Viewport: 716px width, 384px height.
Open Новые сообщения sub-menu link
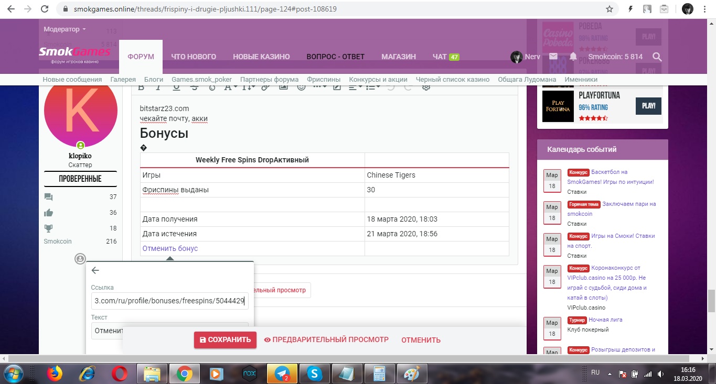pyautogui.click(x=72, y=80)
